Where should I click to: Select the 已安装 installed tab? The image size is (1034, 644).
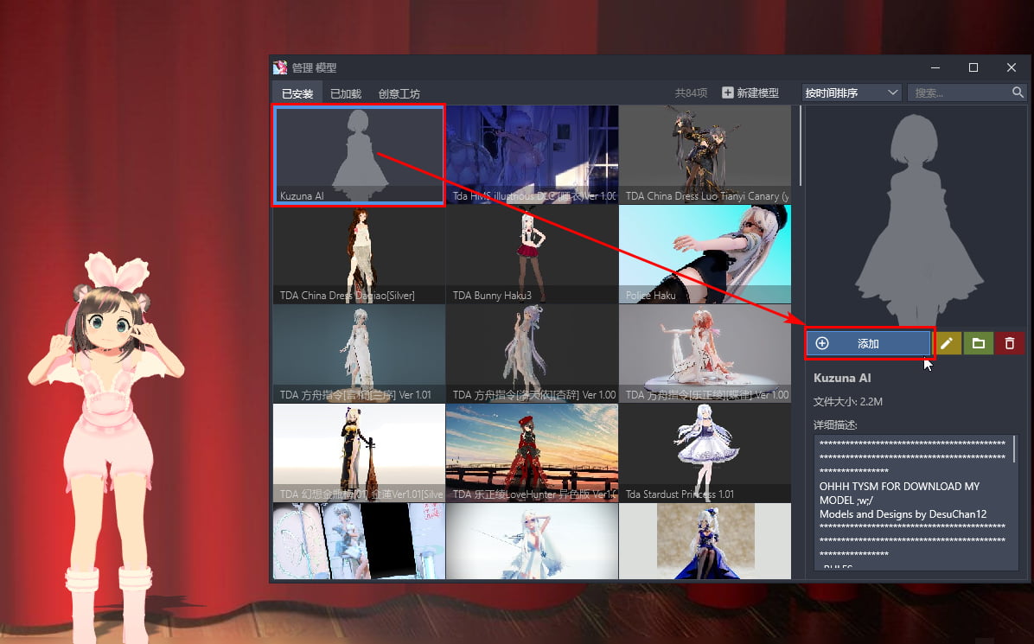(297, 92)
